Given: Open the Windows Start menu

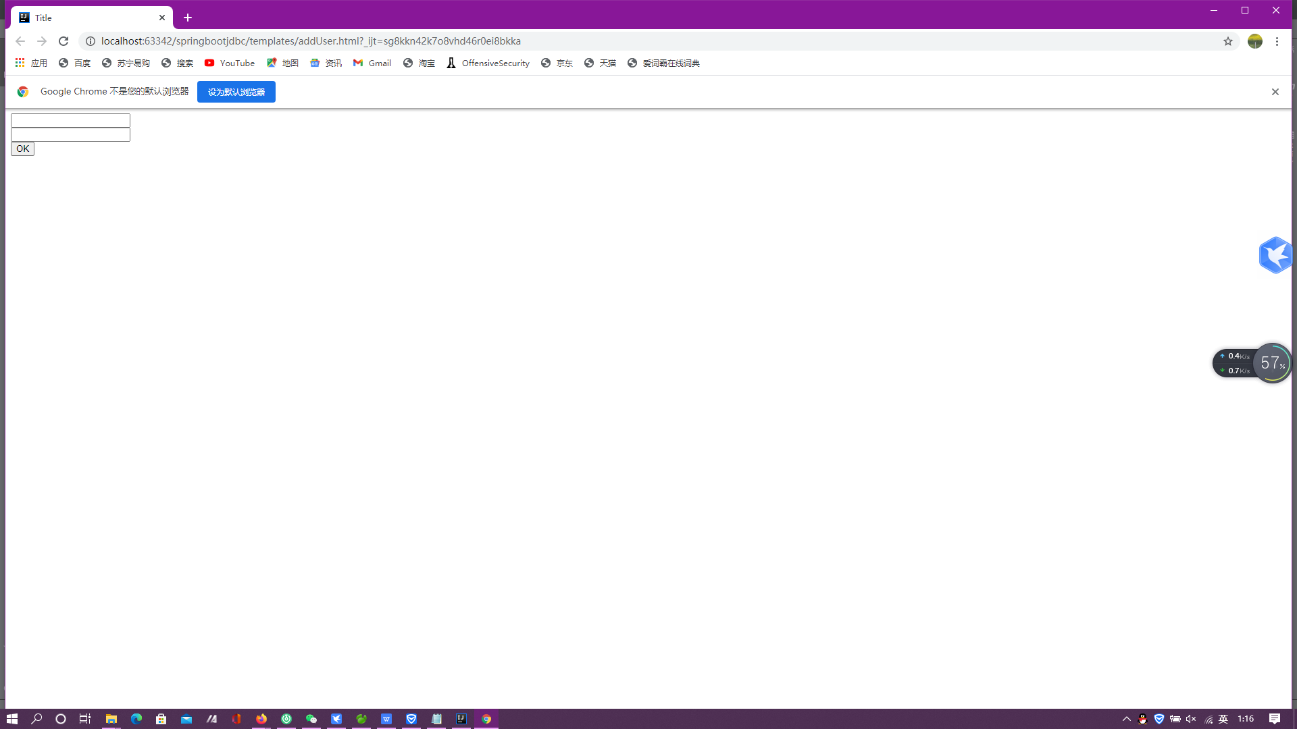Looking at the screenshot, I should point(12,719).
